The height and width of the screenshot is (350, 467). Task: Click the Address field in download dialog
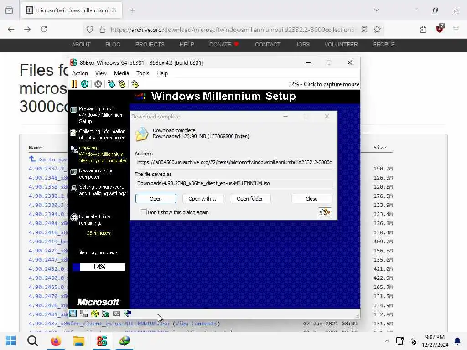[x=233, y=162]
